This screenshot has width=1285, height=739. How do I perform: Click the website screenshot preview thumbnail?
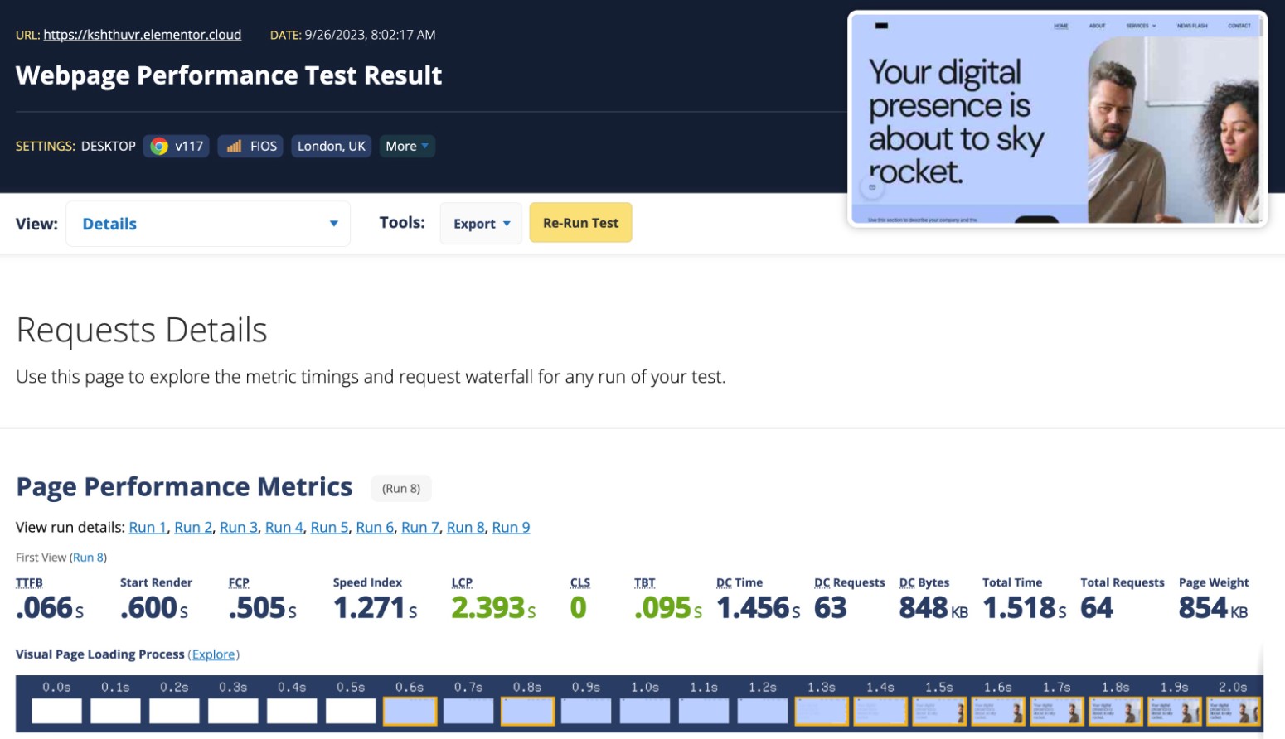(x=1057, y=120)
